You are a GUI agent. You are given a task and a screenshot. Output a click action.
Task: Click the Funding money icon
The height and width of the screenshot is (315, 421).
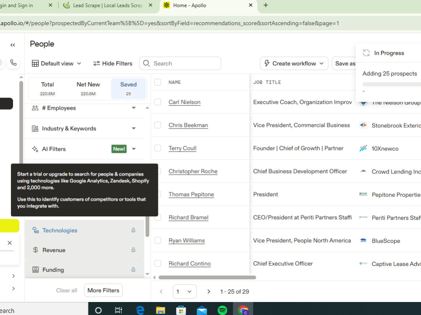coord(35,270)
